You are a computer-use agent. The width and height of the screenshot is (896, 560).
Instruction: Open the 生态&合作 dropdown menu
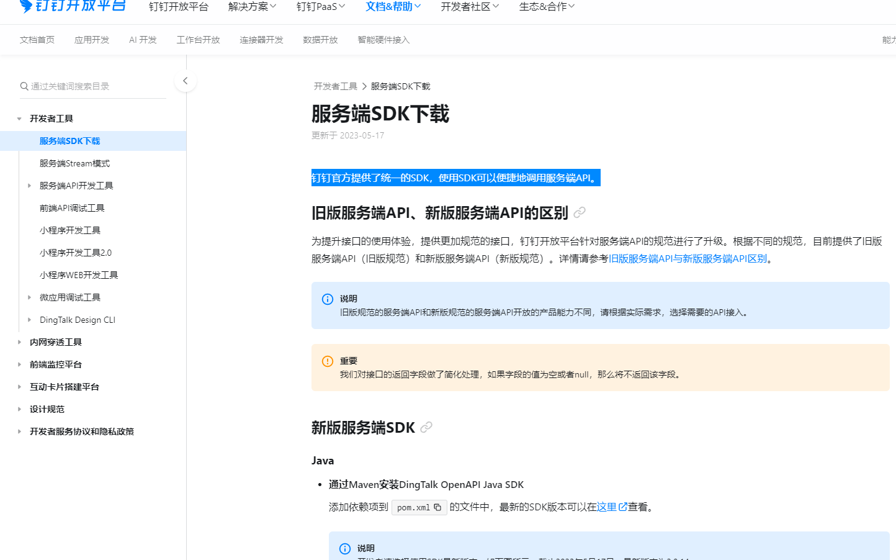tap(547, 7)
